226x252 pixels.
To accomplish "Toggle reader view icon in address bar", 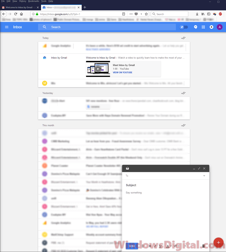I will [124, 14].
